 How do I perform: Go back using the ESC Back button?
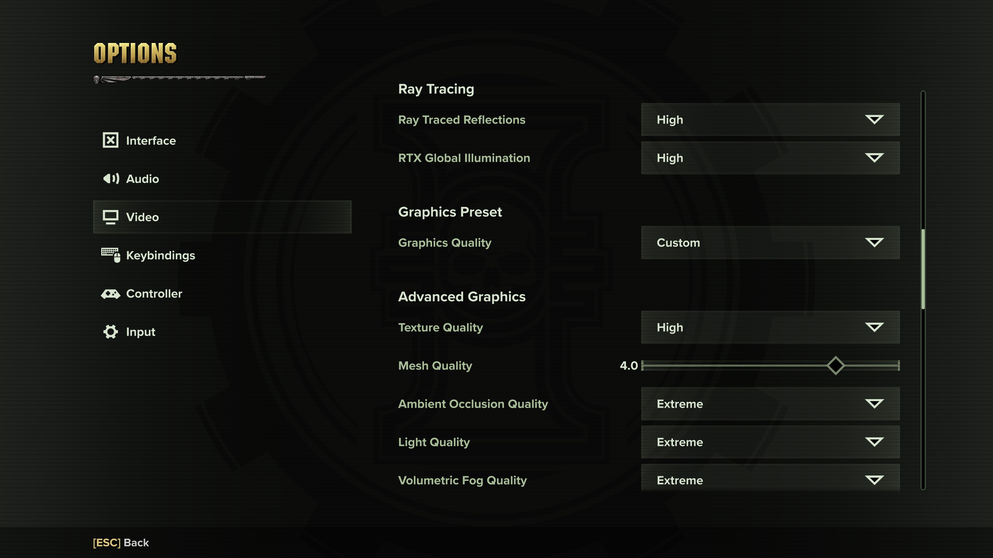[121, 542]
